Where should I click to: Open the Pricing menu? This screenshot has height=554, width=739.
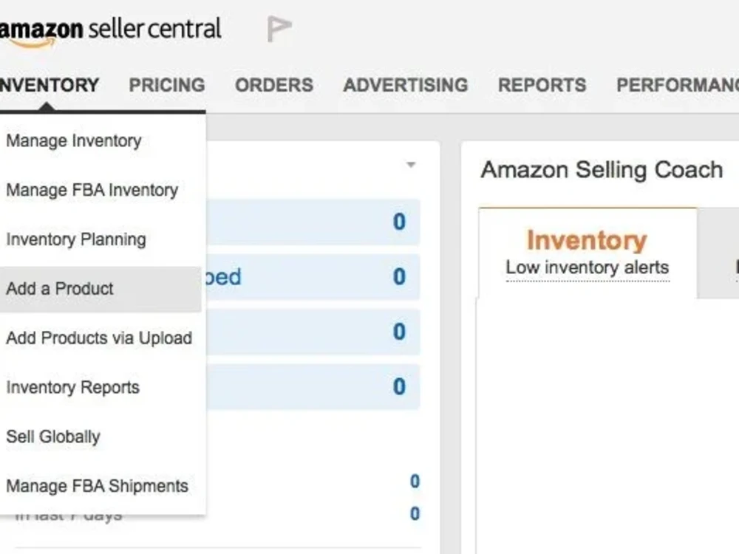tap(167, 85)
